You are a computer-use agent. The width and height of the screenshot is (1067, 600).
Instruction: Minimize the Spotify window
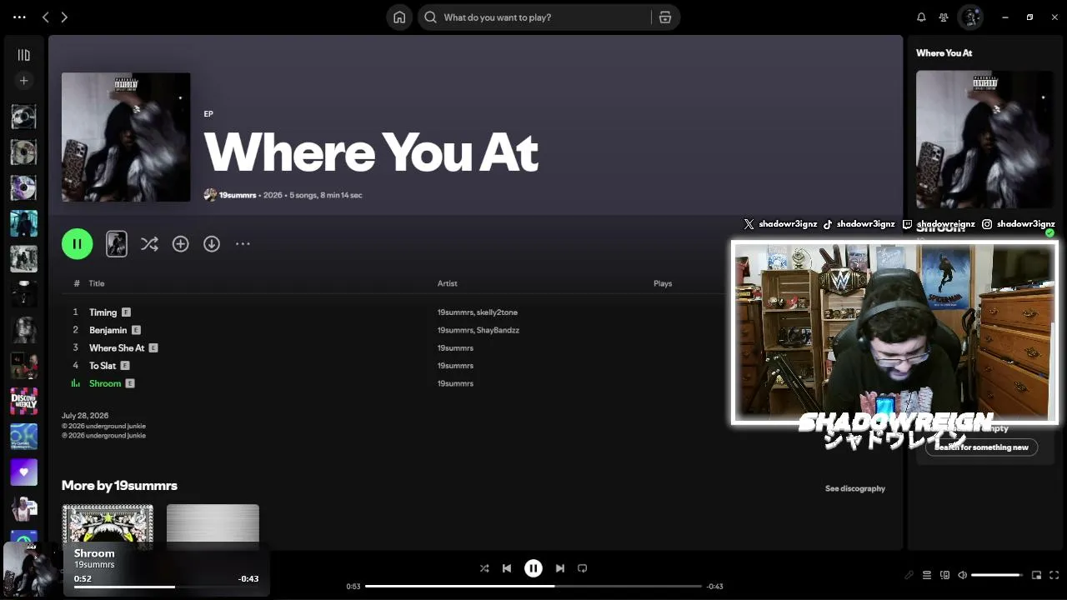click(x=1005, y=17)
